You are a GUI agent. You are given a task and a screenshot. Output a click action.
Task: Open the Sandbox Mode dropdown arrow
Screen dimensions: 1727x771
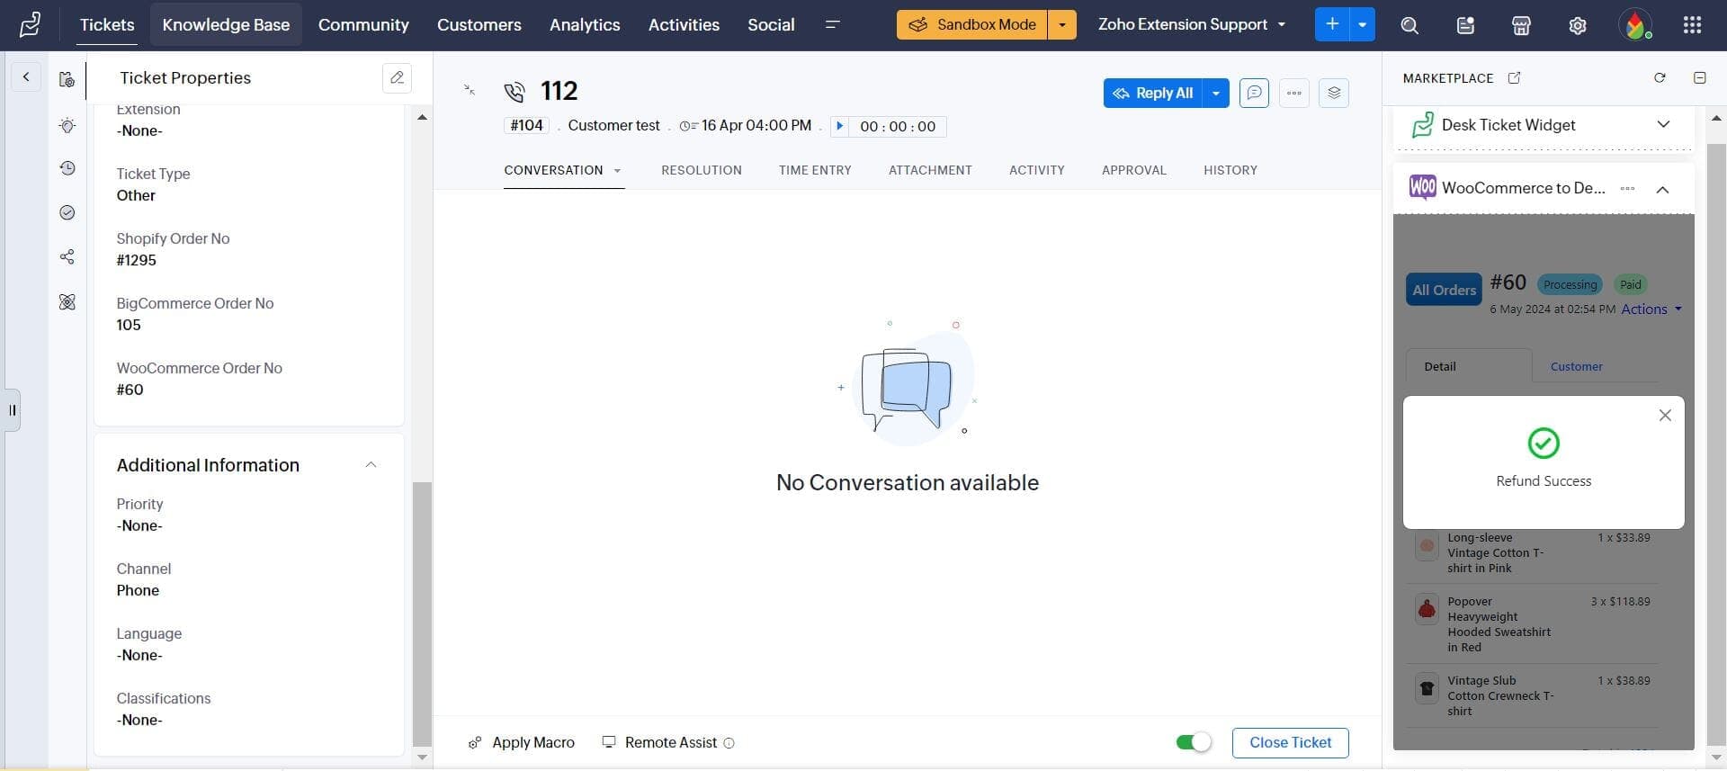1062,25
